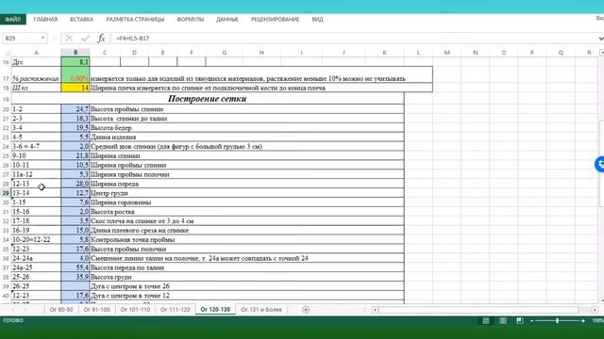604x339 pixels.
Task: Select cell with value 24,7
Action: click(75, 109)
